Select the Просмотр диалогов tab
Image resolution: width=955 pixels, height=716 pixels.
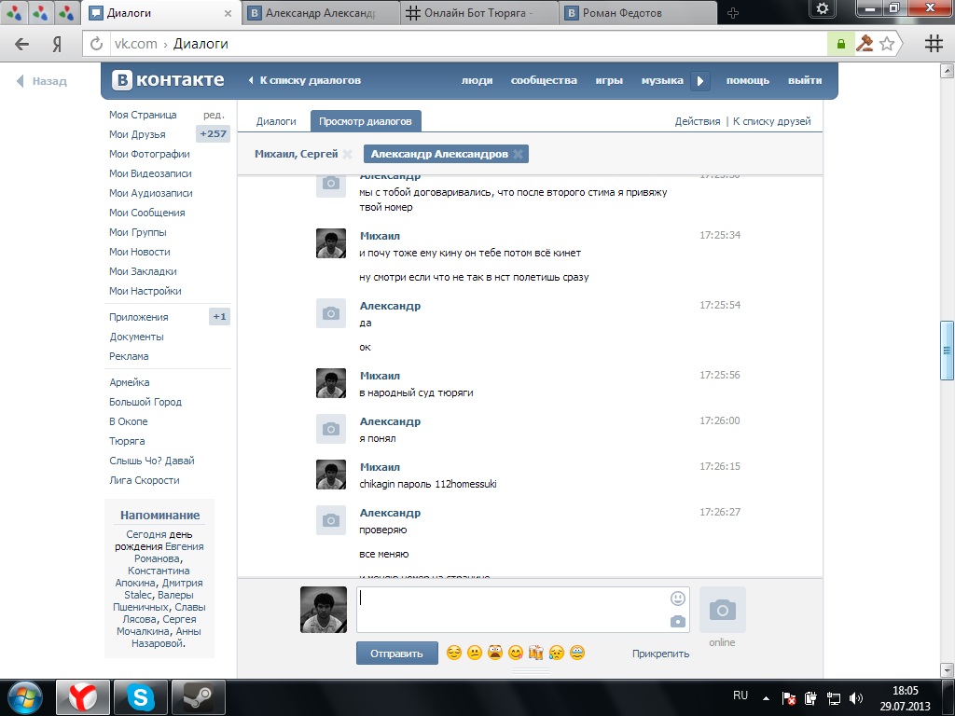point(366,121)
